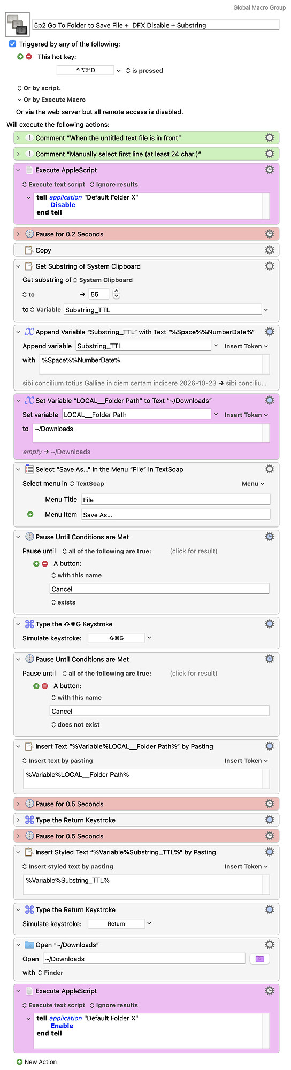Click red minus beside "This hot key" trigger
This screenshot has height=1070, width=291.
[x=29, y=57]
